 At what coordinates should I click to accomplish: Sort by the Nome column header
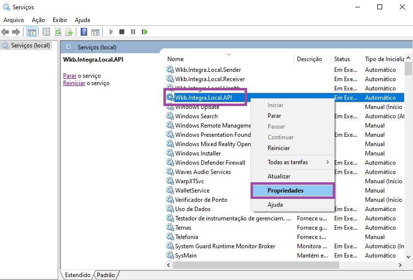229,59
